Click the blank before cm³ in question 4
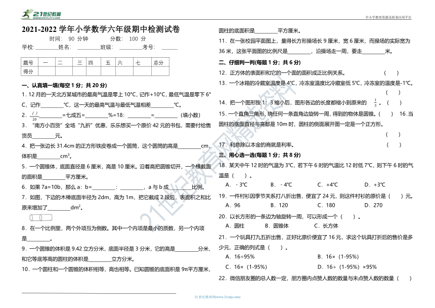The height and width of the screenshot is (308, 435). (x=49, y=157)
